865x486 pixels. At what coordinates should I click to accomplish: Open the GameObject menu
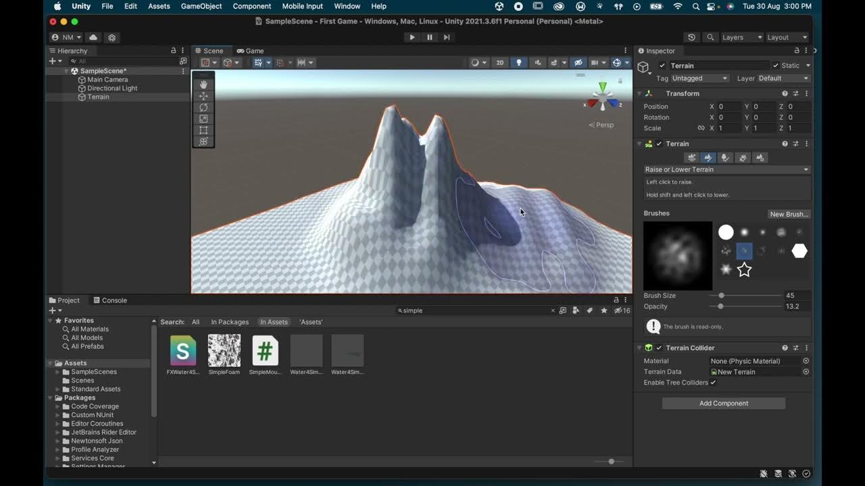tap(201, 6)
